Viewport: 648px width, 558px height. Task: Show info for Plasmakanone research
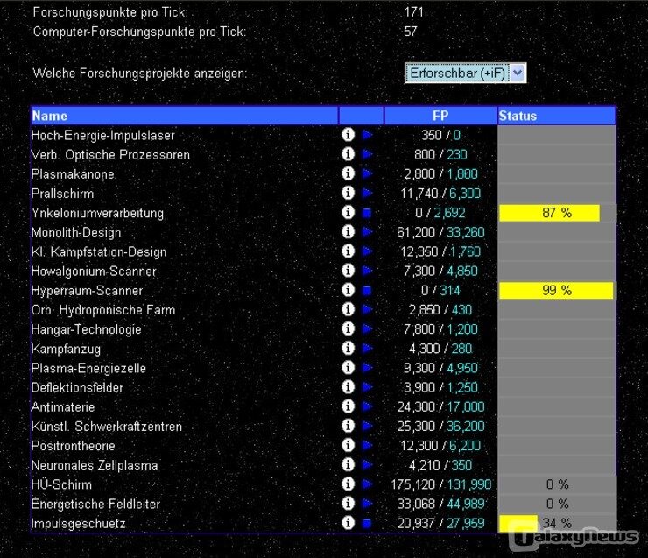348,174
